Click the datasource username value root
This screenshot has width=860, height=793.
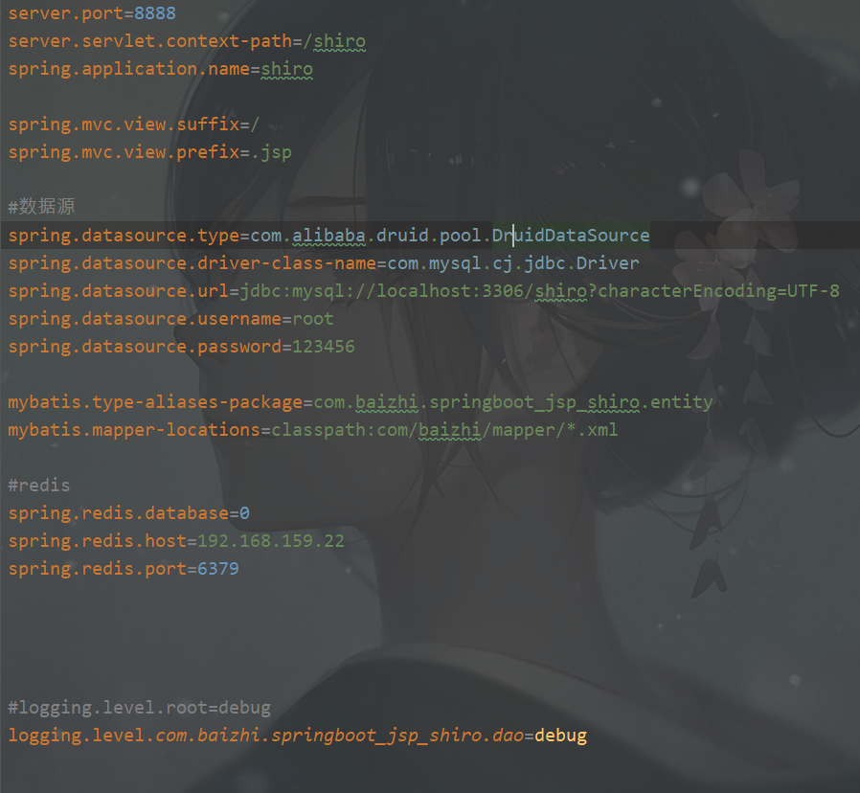coord(312,319)
